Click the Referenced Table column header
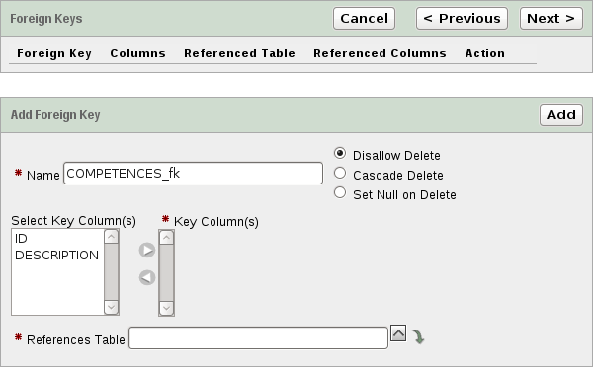The width and height of the screenshot is (593, 367). (x=239, y=53)
